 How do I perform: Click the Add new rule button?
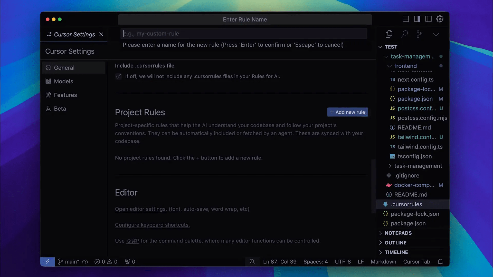347,112
